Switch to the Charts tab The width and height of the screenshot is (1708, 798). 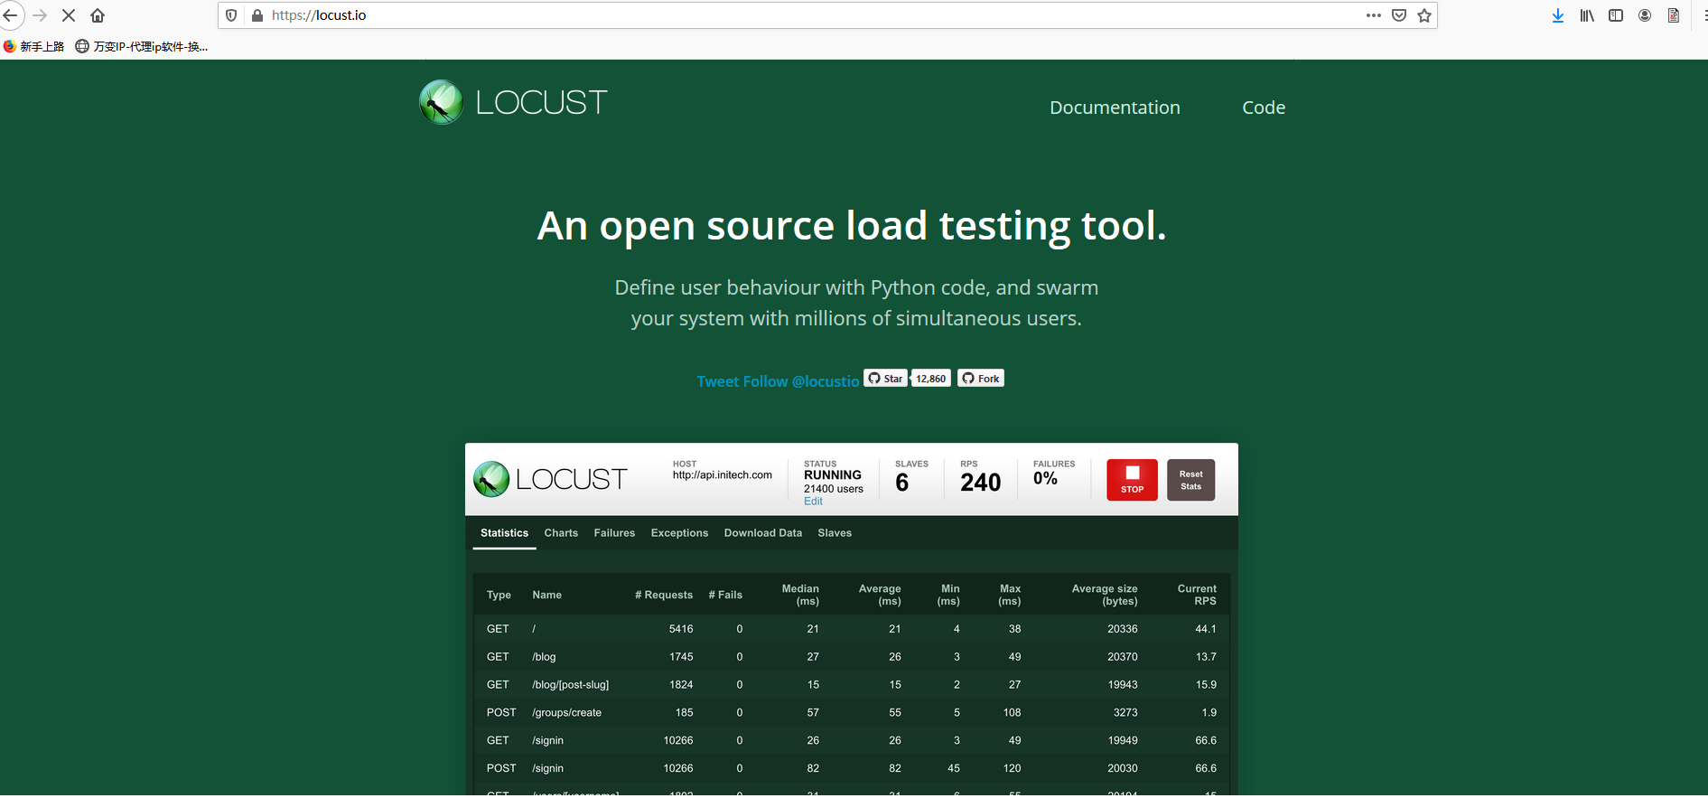tap(561, 533)
